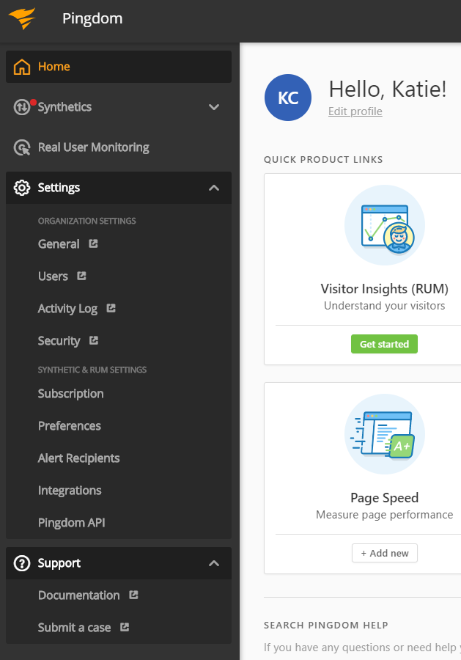
Task: Click the QUICK PRODUCT LINKS heading
Action: pyautogui.click(x=323, y=160)
